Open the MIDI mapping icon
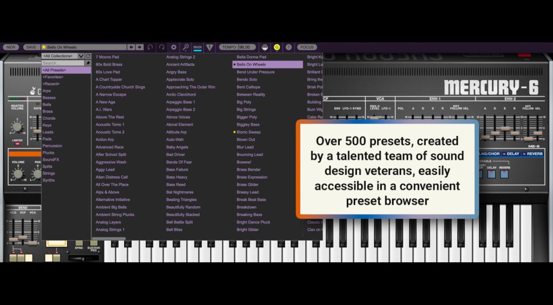Image resolution: width=553 pixels, height=305 pixels. (197, 48)
